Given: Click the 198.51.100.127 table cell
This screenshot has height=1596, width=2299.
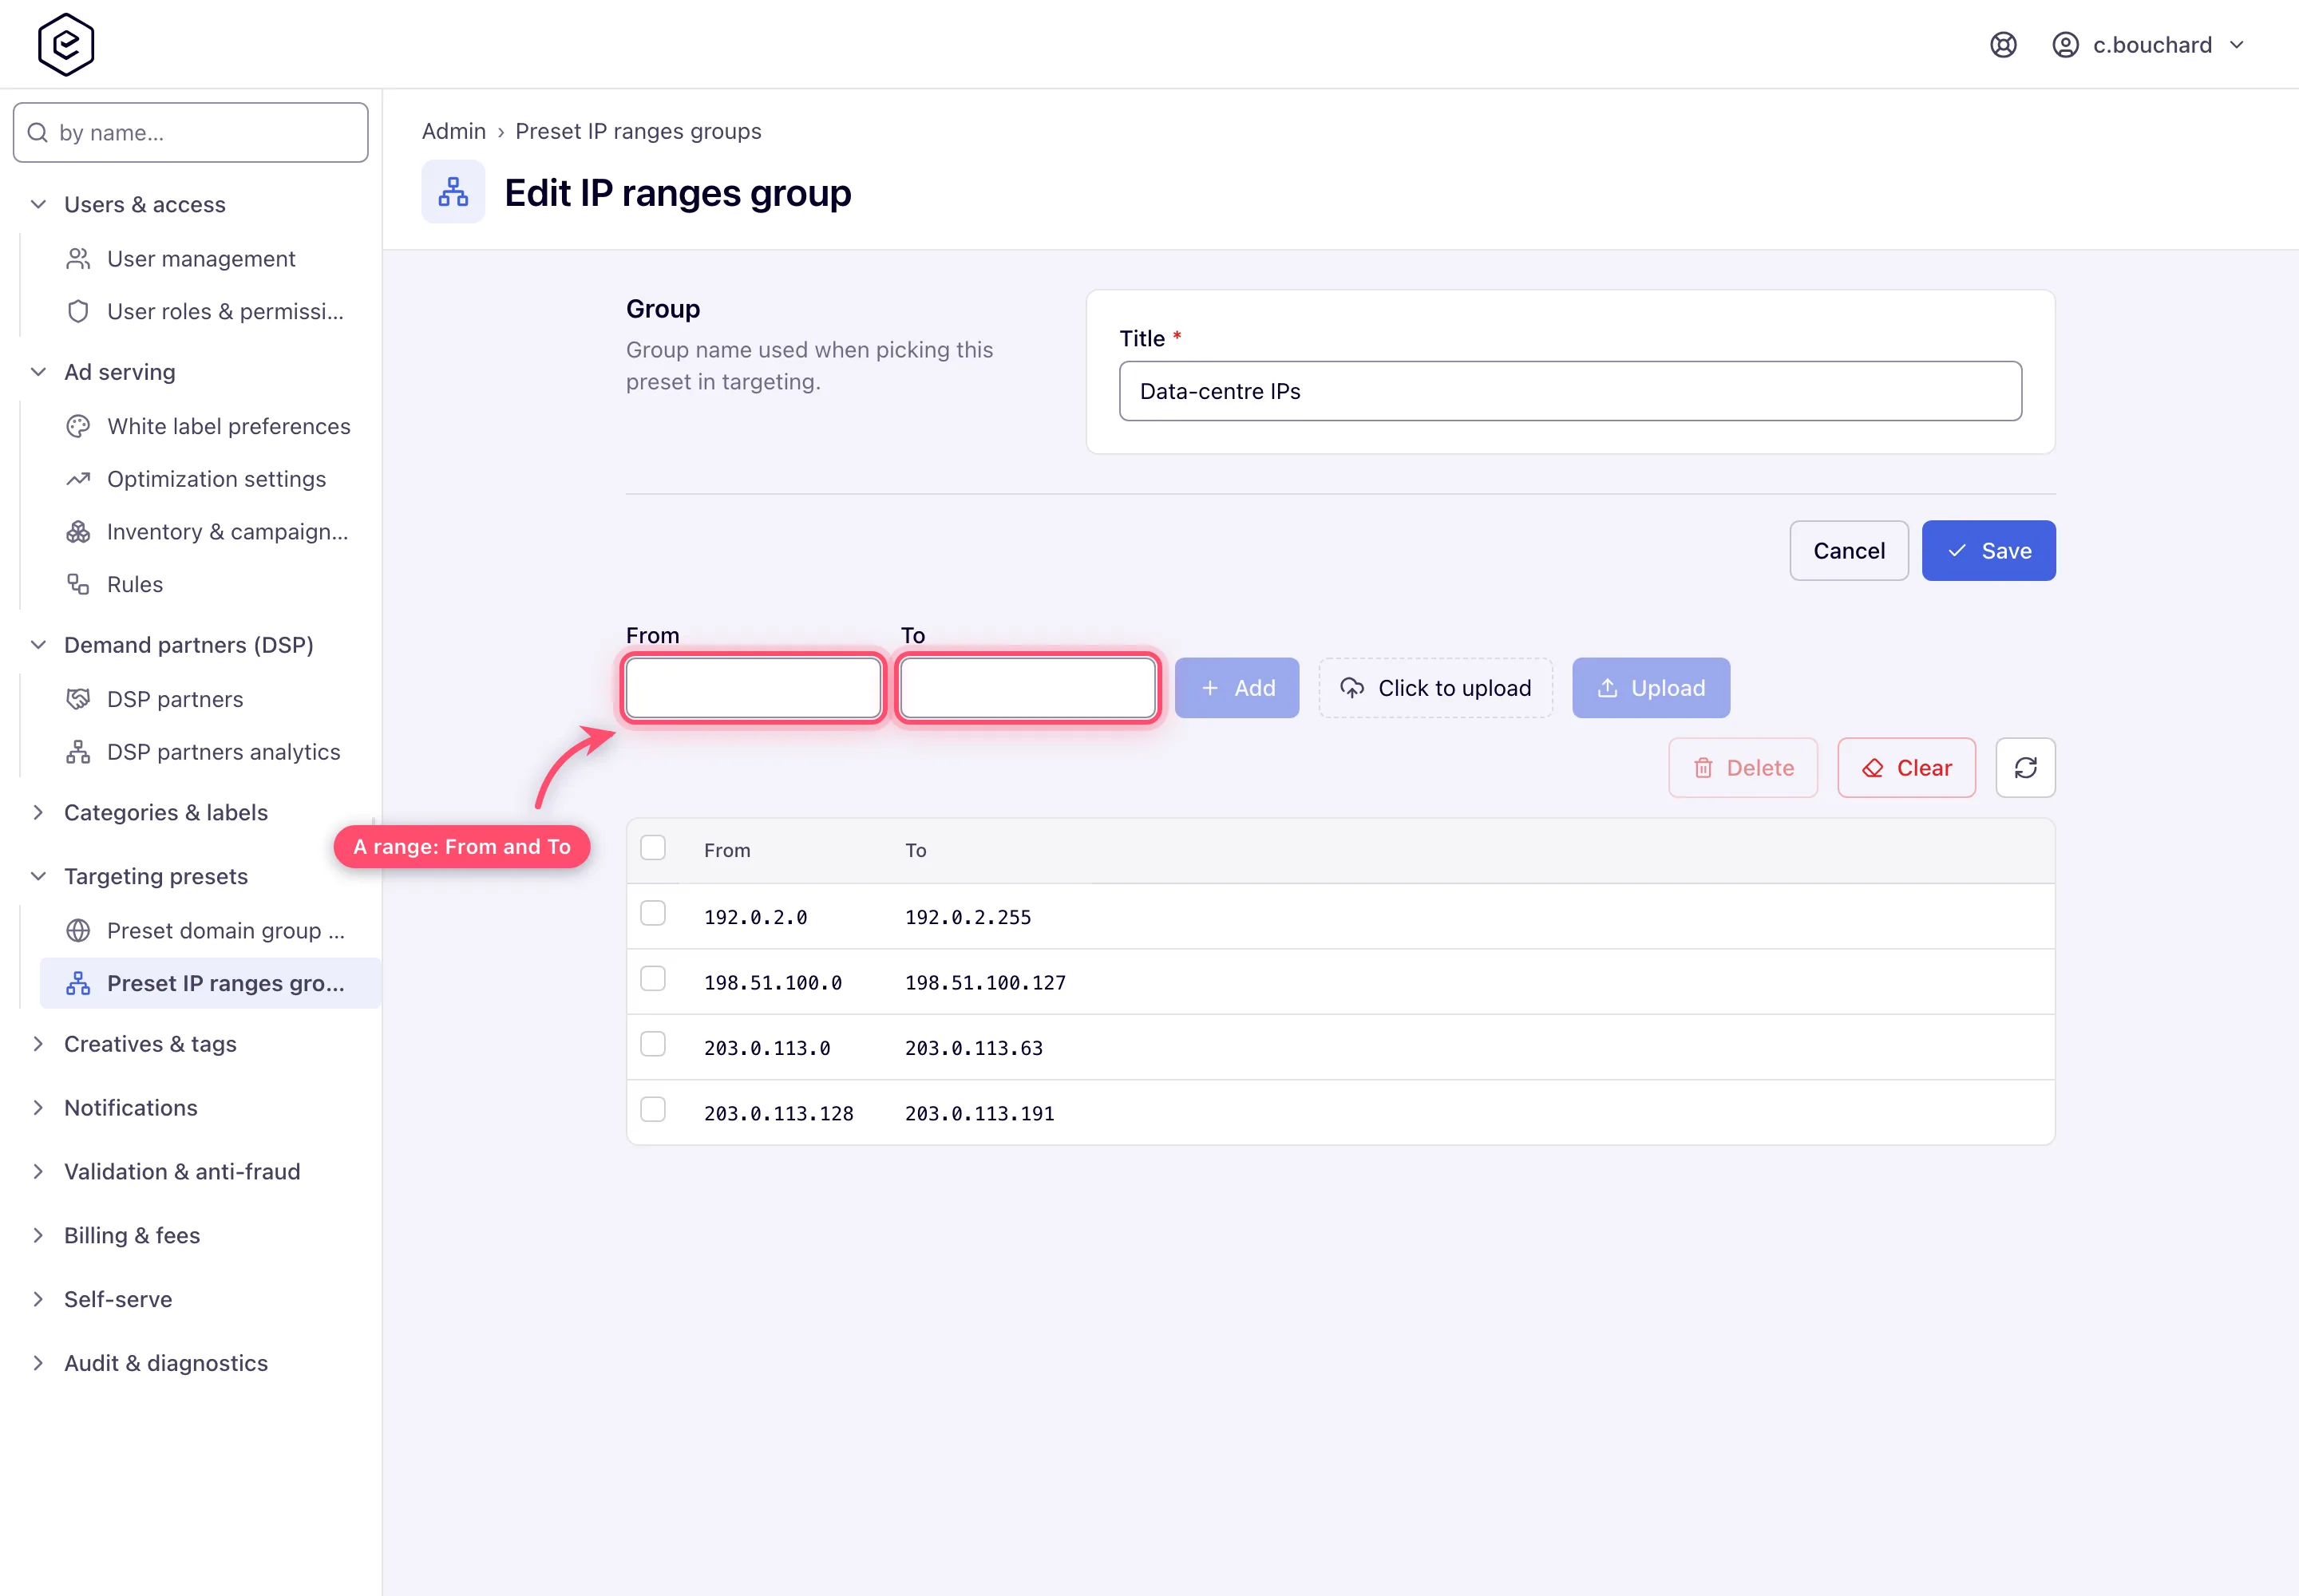Looking at the screenshot, I should tap(985, 983).
